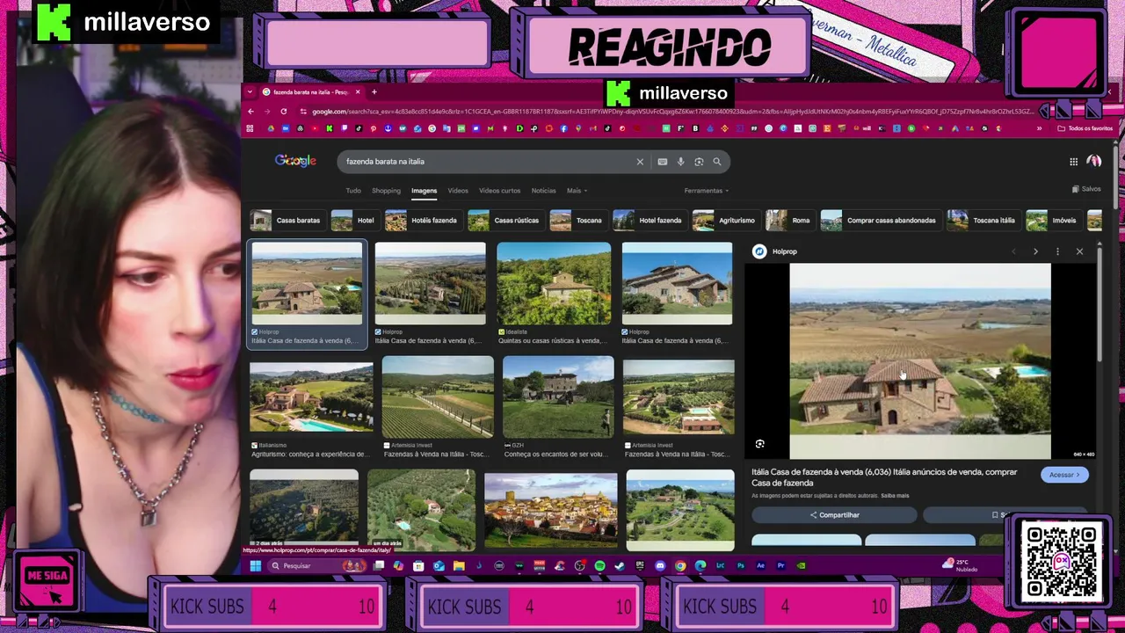Switch to the Vídeos curtos tab
This screenshot has height=633, width=1125.
(x=499, y=191)
